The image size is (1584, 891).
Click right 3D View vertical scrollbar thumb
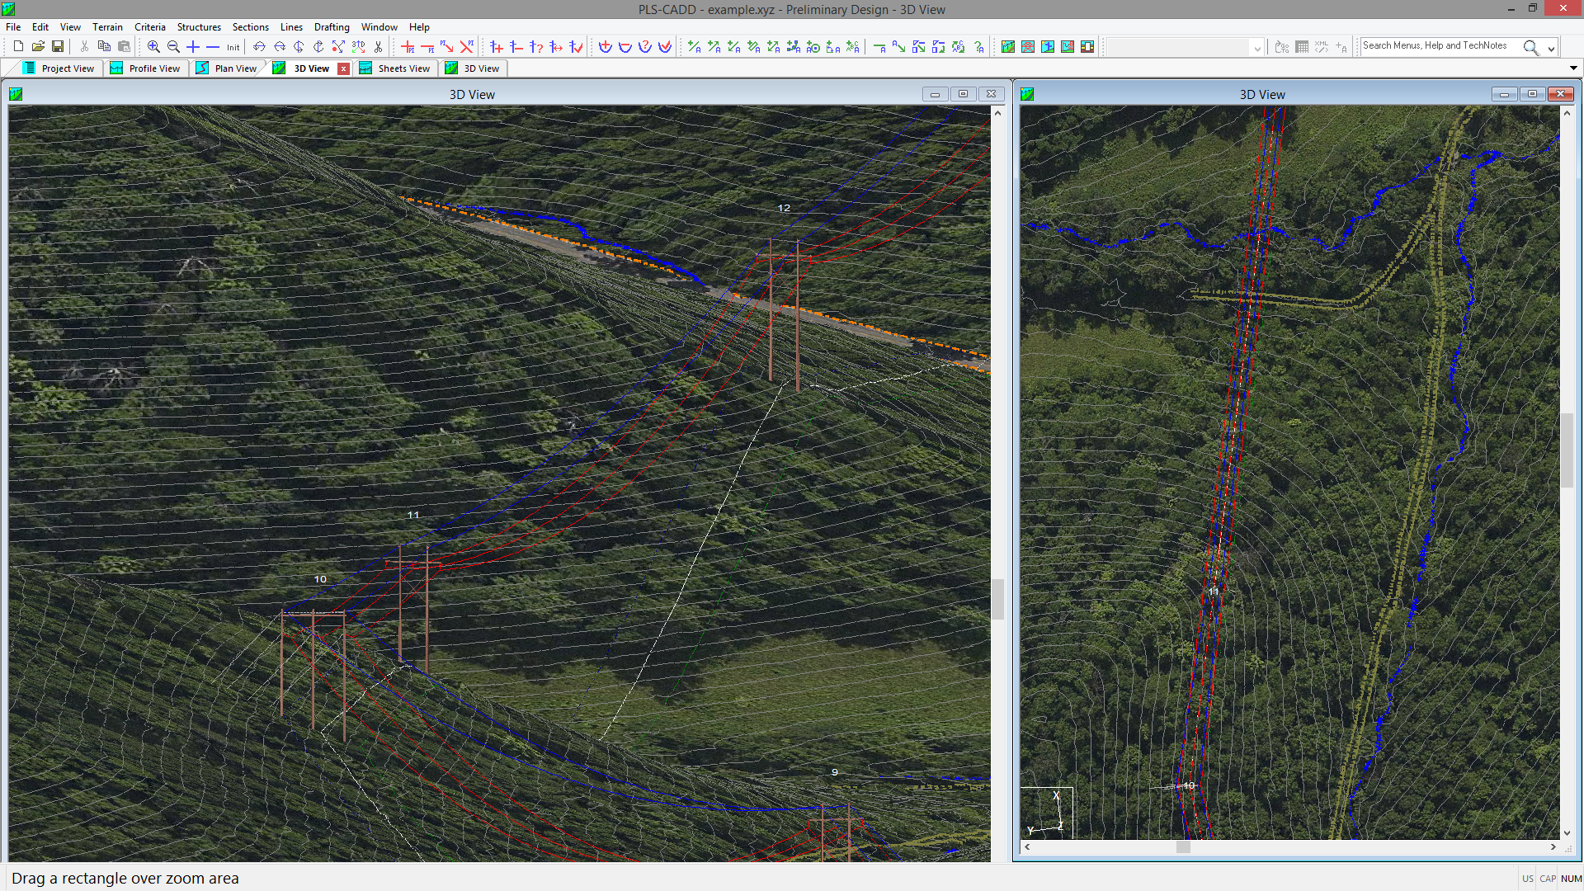(1567, 450)
